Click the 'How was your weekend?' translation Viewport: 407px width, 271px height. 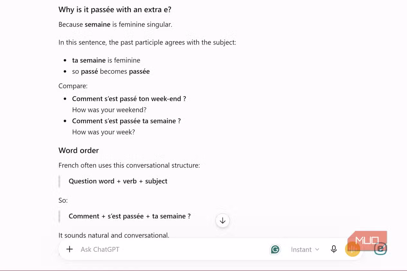[x=109, y=110]
